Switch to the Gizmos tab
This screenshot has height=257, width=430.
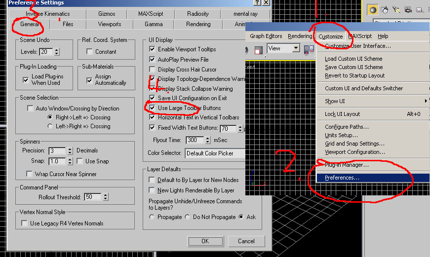[107, 14]
